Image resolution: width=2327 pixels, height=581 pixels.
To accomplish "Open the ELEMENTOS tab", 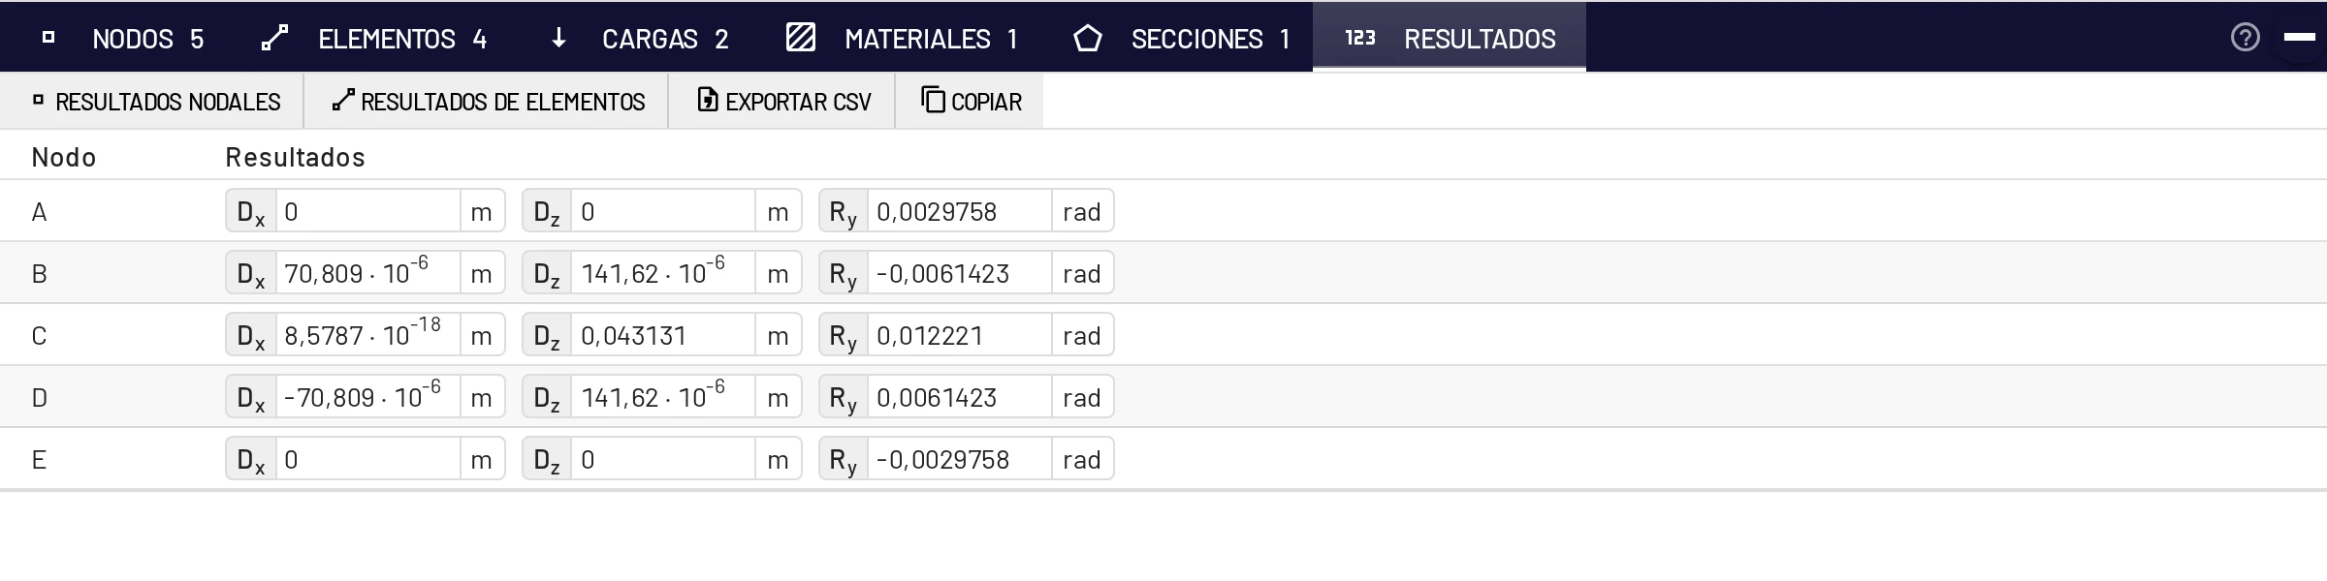I will click(x=374, y=39).
